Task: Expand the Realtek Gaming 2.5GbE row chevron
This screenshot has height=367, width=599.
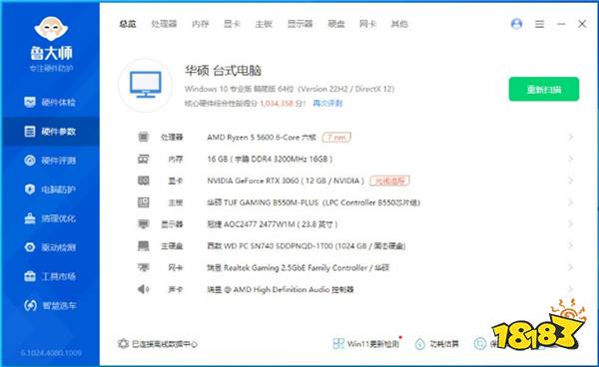Action: pos(570,267)
